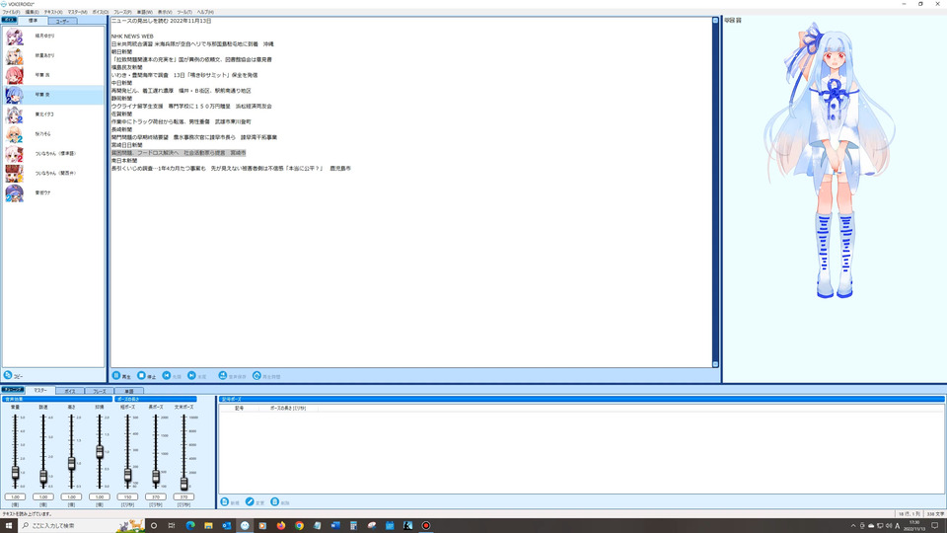Screen dimensions: 947x533
Task: Switch to the ボイス tuning tab
Action: pyautogui.click(x=70, y=391)
